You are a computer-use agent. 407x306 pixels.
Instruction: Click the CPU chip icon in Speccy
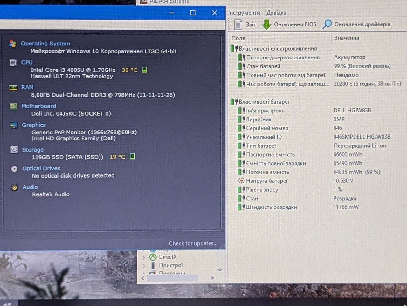(13, 63)
